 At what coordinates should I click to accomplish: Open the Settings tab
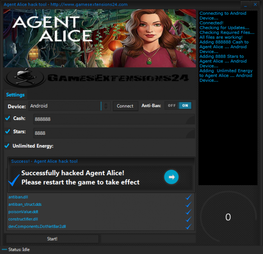(15, 95)
